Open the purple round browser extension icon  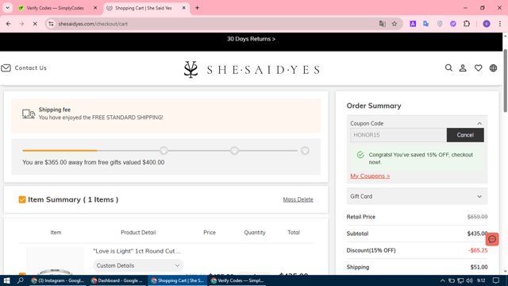tap(453, 24)
